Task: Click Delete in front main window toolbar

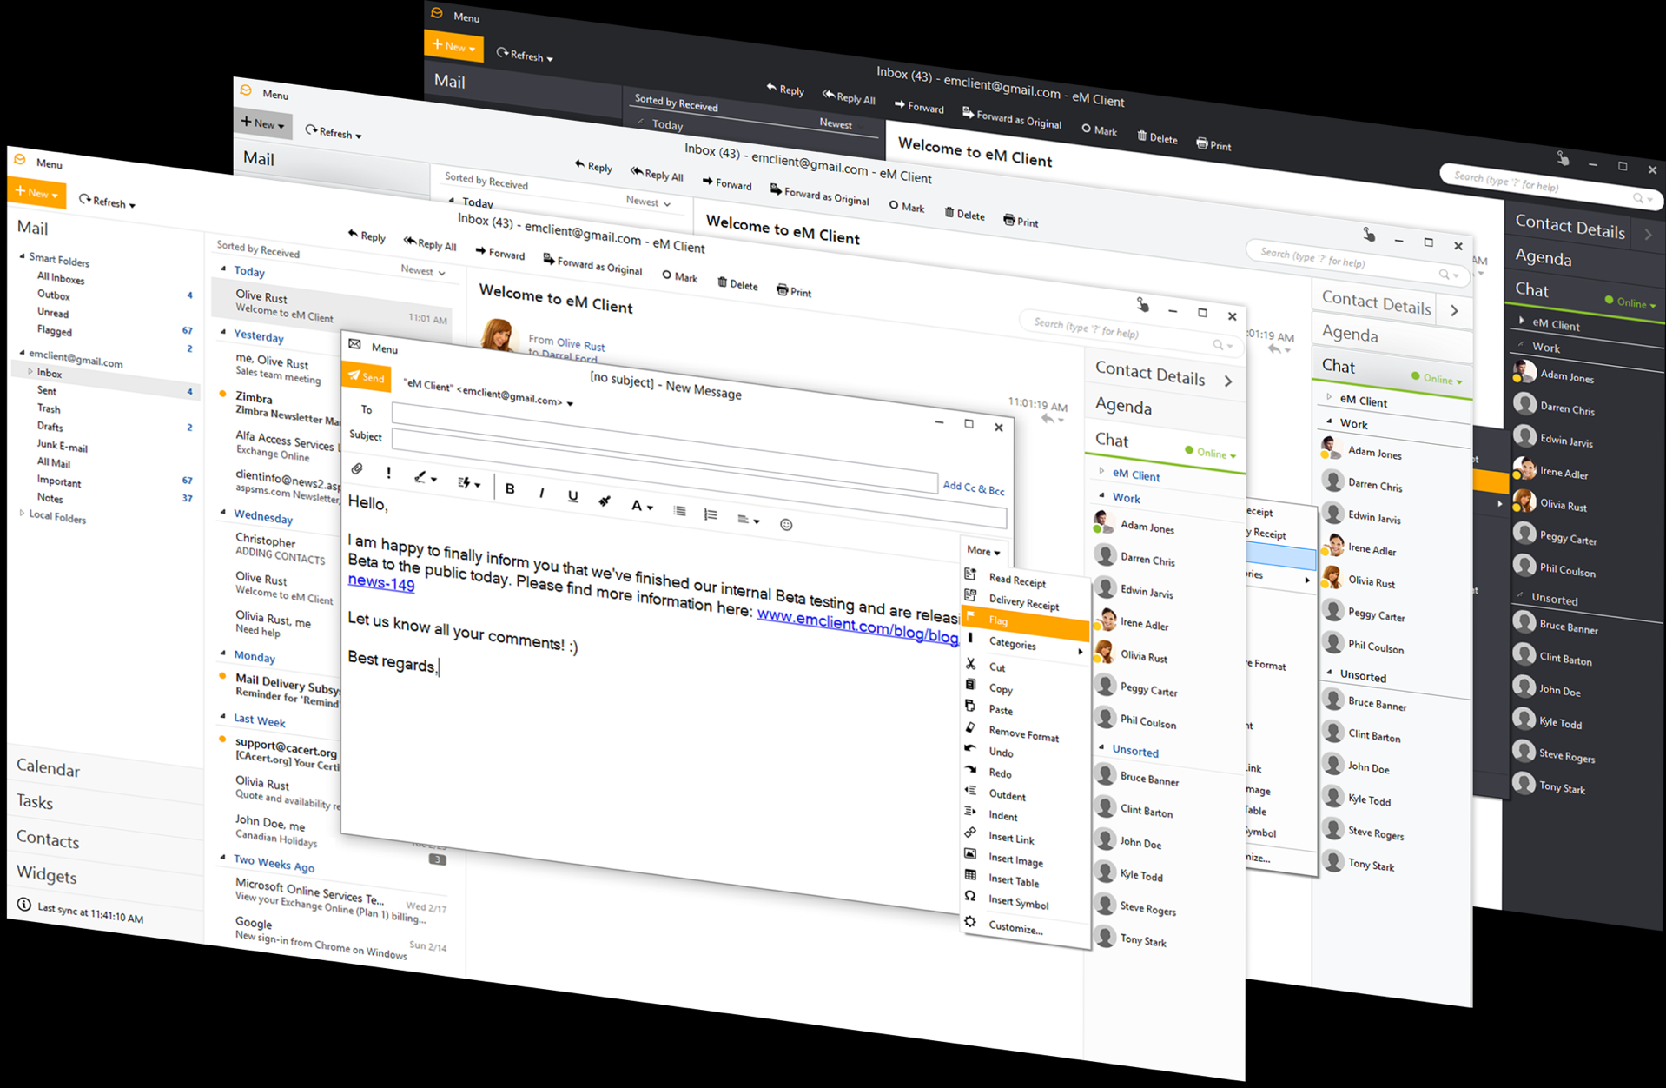Action: (x=737, y=283)
